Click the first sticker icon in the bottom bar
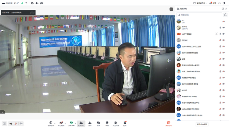Viewport: 229px width, 128px height. (x=11, y=124)
